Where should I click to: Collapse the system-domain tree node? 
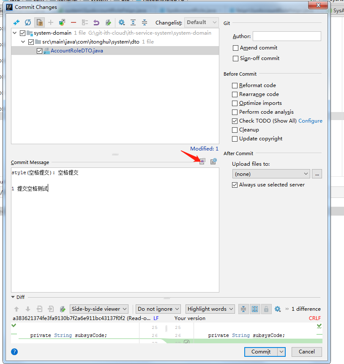[15, 33]
